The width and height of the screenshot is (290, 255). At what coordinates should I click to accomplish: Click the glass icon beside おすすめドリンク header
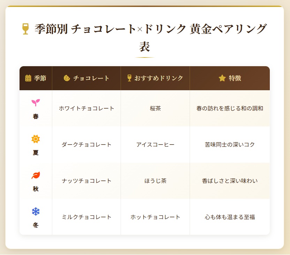(x=129, y=78)
